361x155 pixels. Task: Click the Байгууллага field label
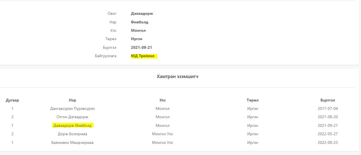(x=106, y=56)
